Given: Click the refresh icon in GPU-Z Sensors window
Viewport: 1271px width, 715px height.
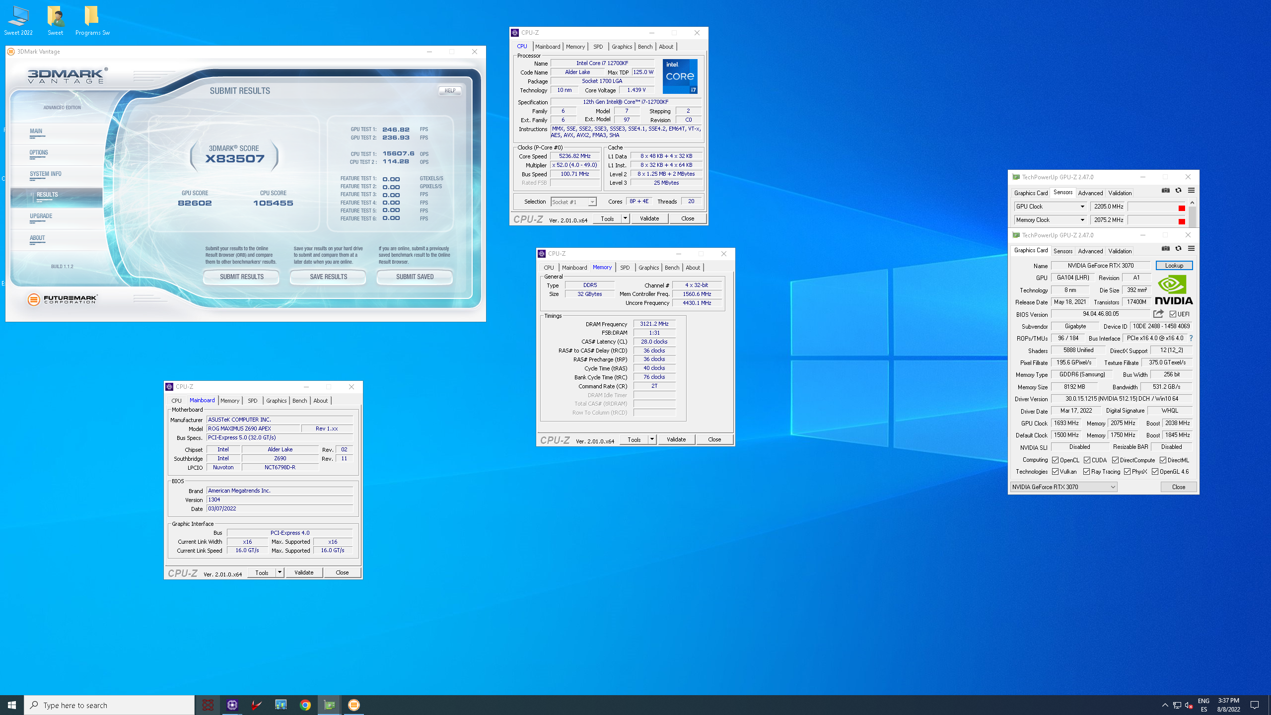Looking at the screenshot, I should tap(1178, 191).
